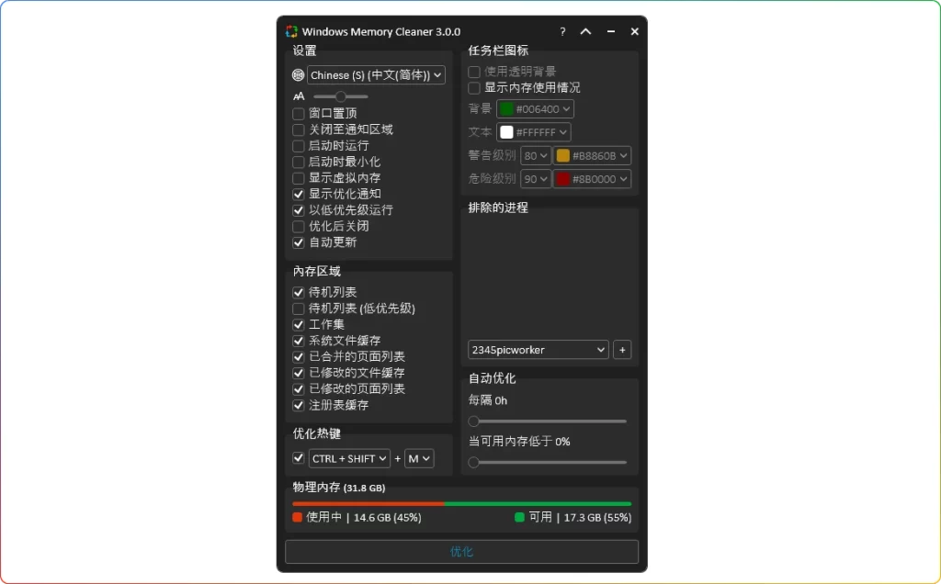Click the physical memory usage bar
941x584 pixels.
[461, 504]
